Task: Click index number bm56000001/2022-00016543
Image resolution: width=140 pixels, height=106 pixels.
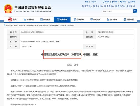Action: pyautogui.click(x=32, y=32)
